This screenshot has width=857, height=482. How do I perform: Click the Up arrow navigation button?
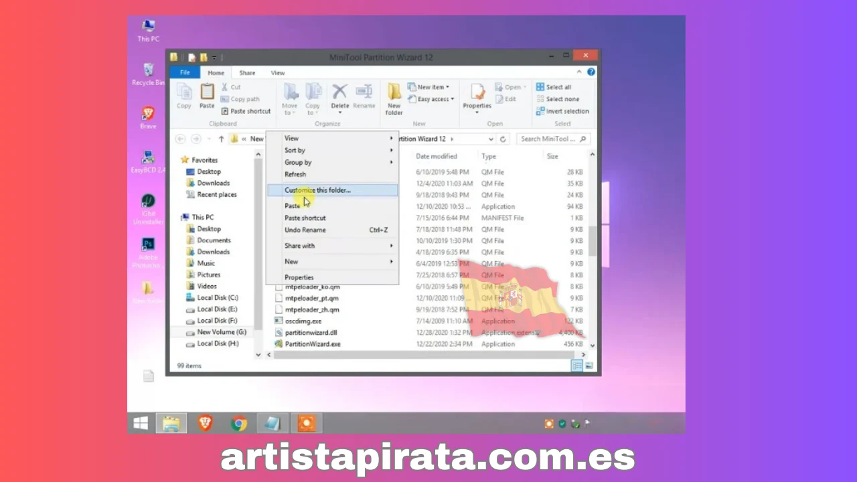coord(221,139)
